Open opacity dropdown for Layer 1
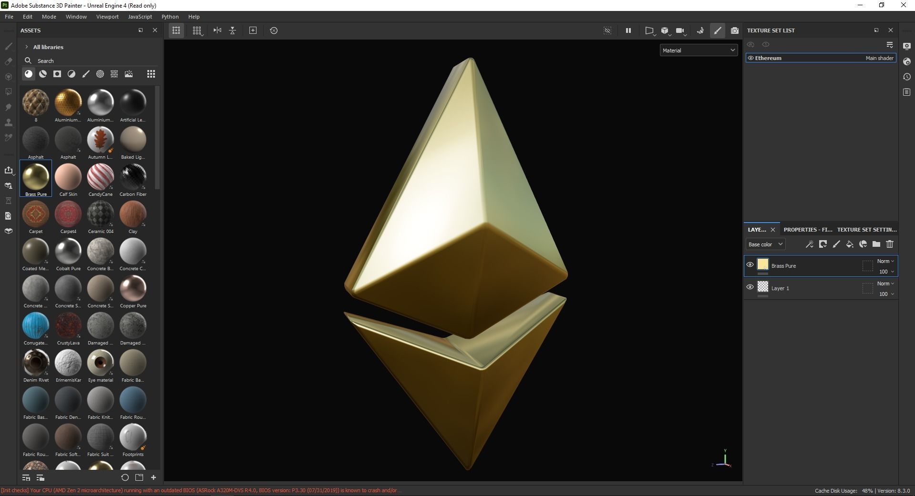915x496 pixels. coord(886,294)
